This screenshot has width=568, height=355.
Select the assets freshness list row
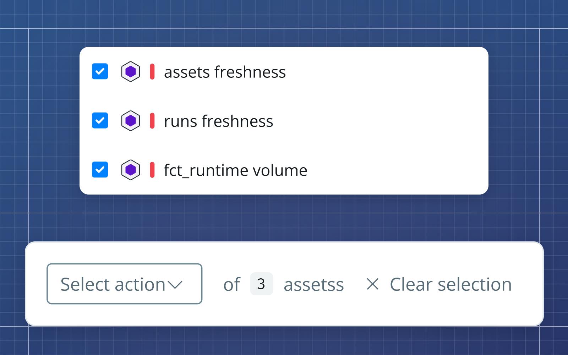pyautogui.click(x=225, y=72)
